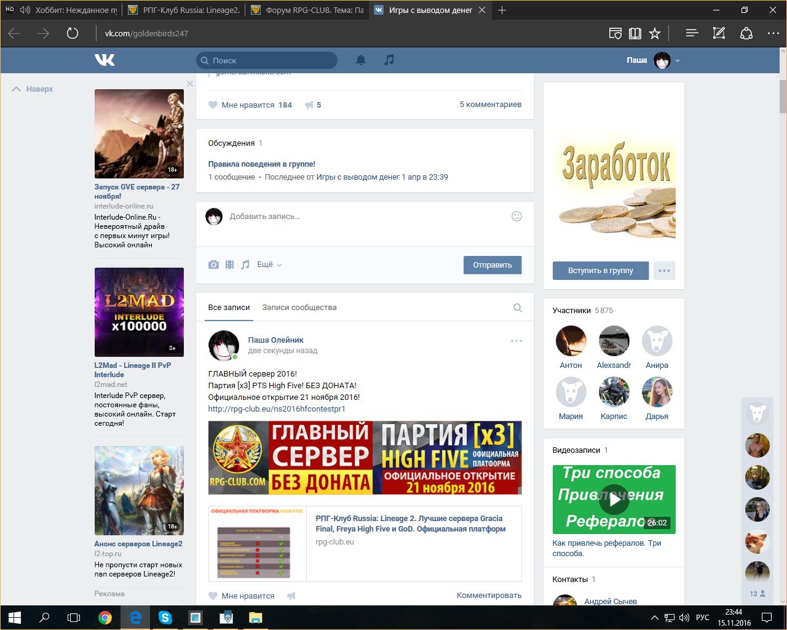Click Добавить запись text field
Screen dimensions: 787x630
(x=366, y=217)
